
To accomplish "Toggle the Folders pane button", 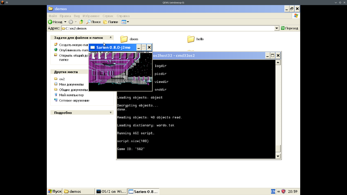I will 111,22.
